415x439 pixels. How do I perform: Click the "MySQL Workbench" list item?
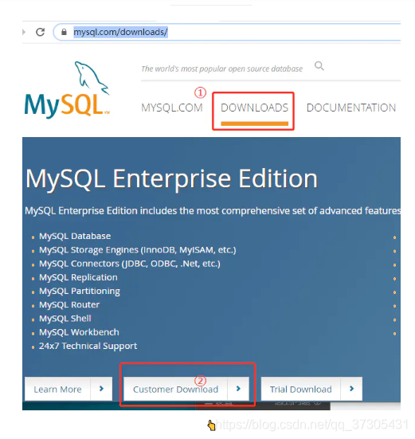click(x=79, y=332)
